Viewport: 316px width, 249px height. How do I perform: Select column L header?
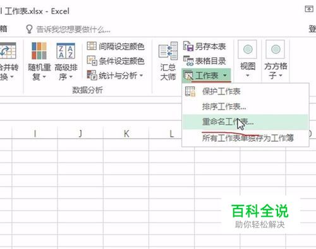[172, 134]
